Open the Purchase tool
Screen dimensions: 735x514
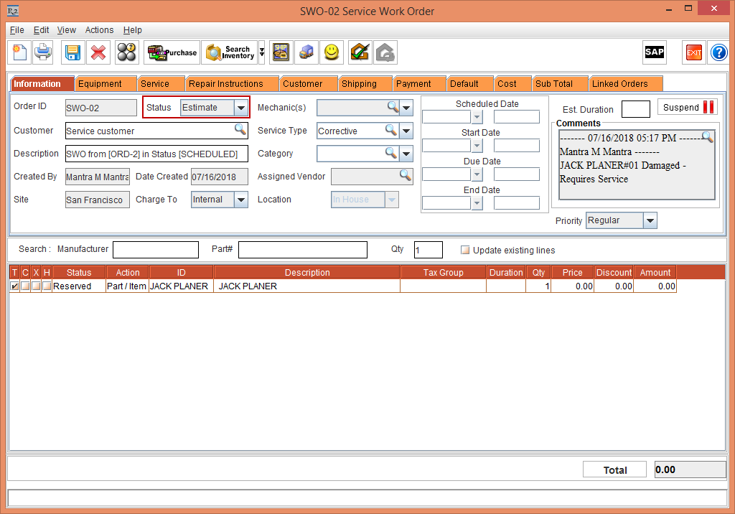click(172, 52)
